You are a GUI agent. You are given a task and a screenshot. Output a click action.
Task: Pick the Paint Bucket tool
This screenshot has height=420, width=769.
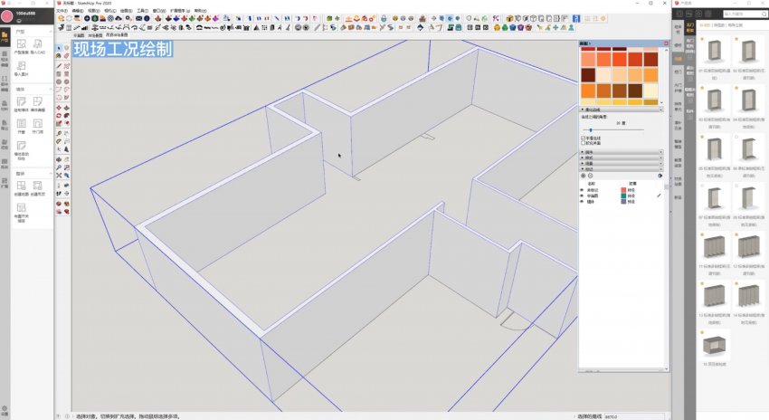click(59, 56)
